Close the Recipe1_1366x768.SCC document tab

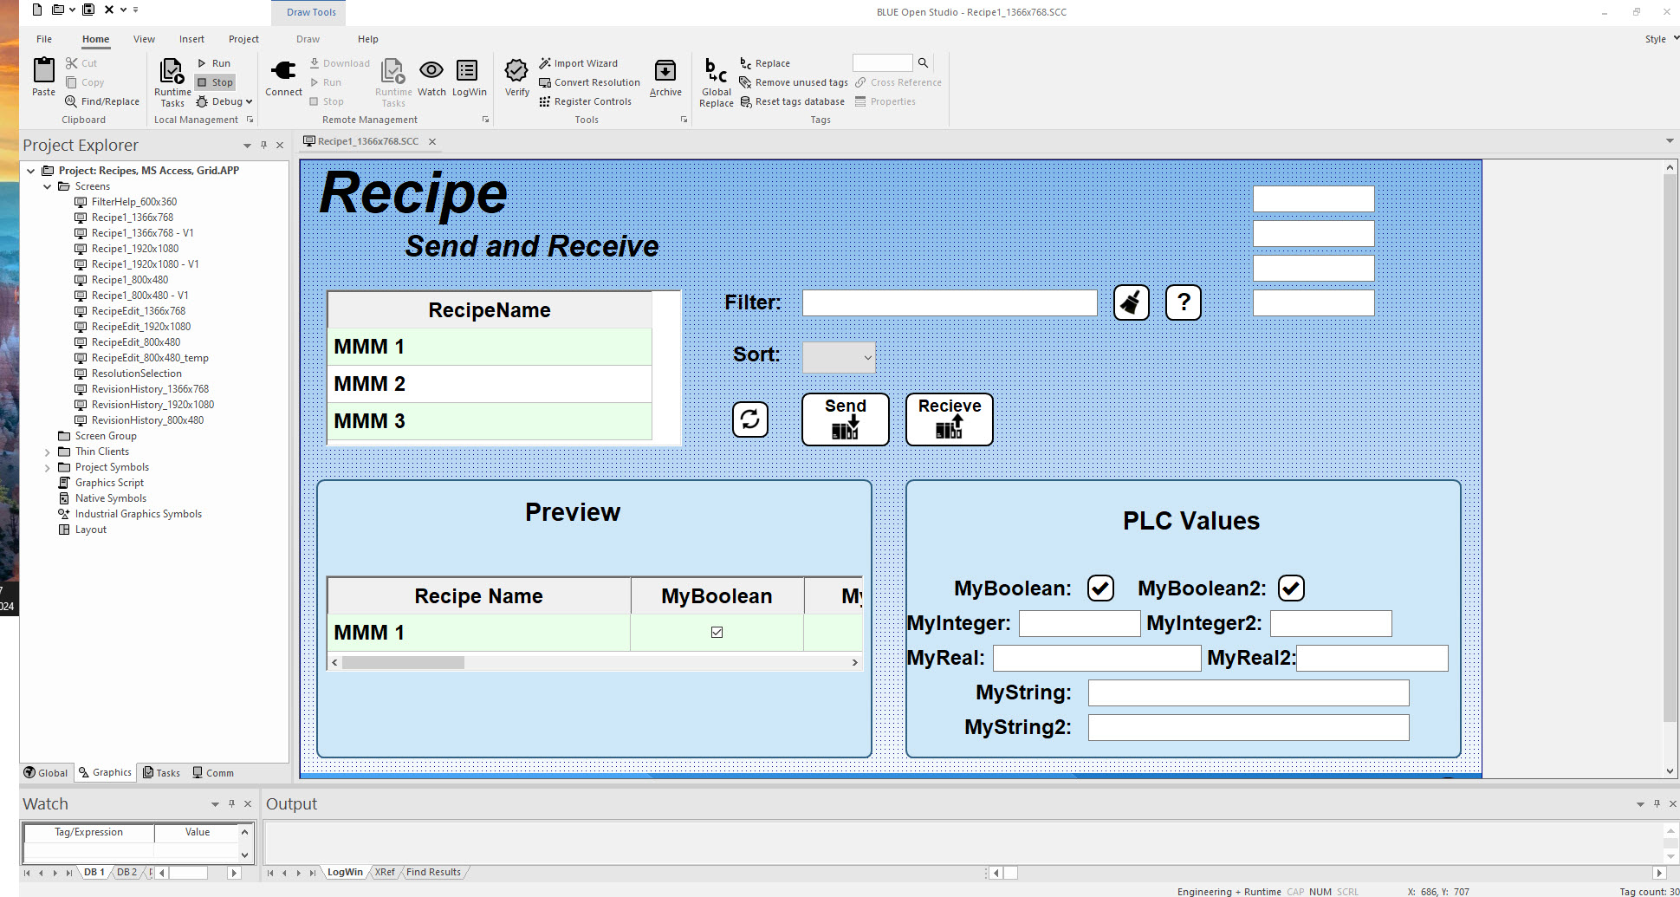tap(432, 141)
